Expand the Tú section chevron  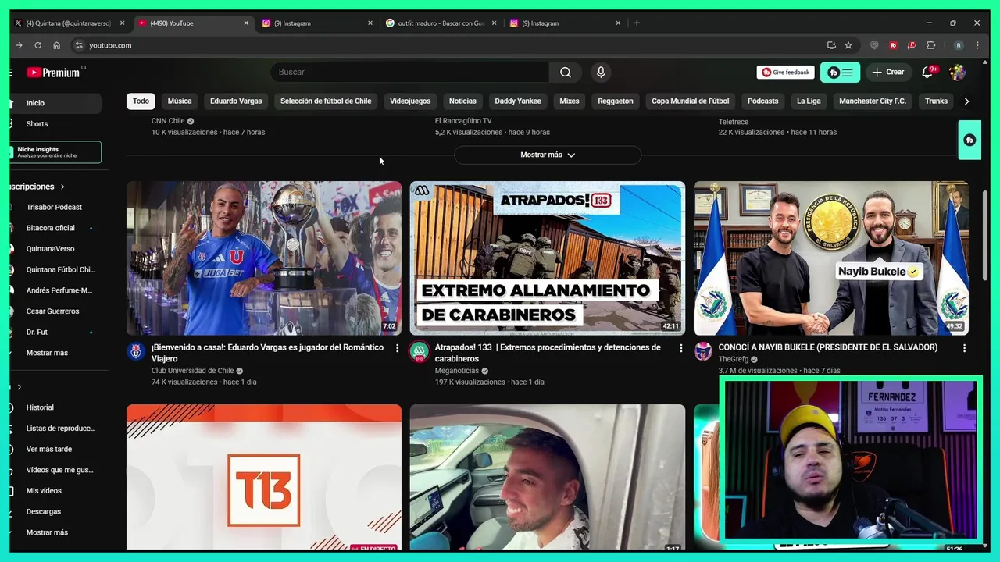20,387
